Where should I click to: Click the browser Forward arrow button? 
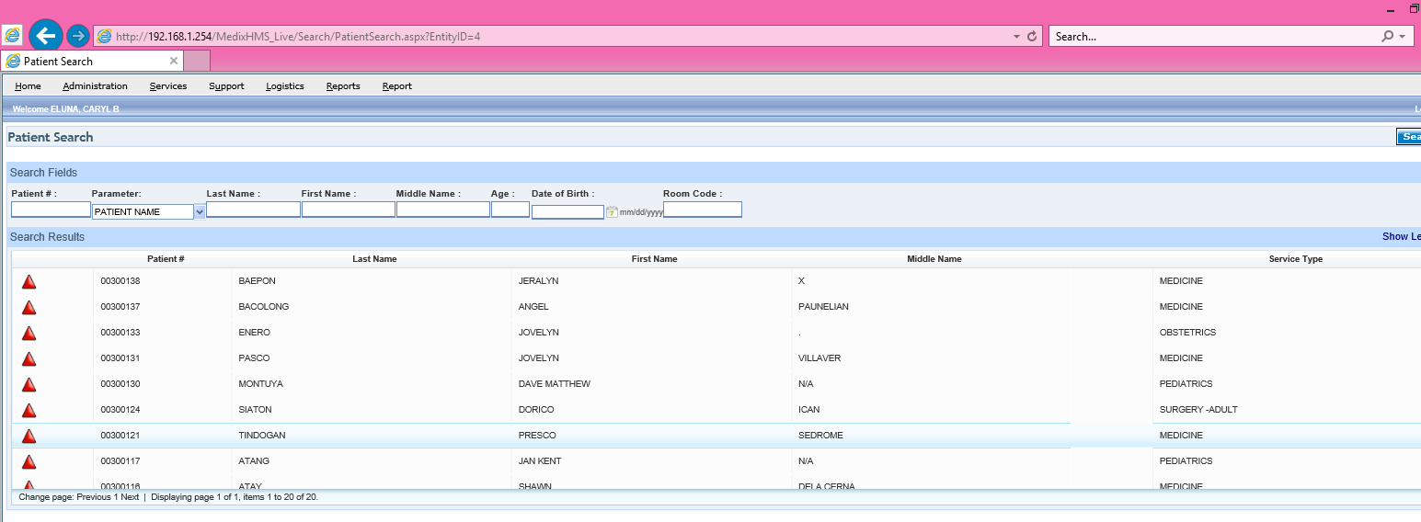click(78, 36)
